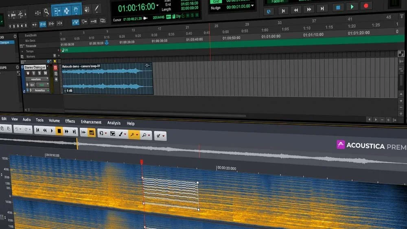Viewport: 407px width, 229px height.
Task: Toggle input monitoring on Stereo Dialogue track
Action: 33,73
